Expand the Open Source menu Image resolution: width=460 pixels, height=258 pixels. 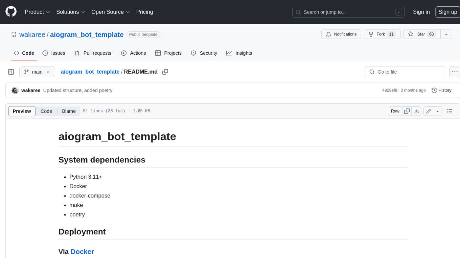pyautogui.click(x=111, y=12)
